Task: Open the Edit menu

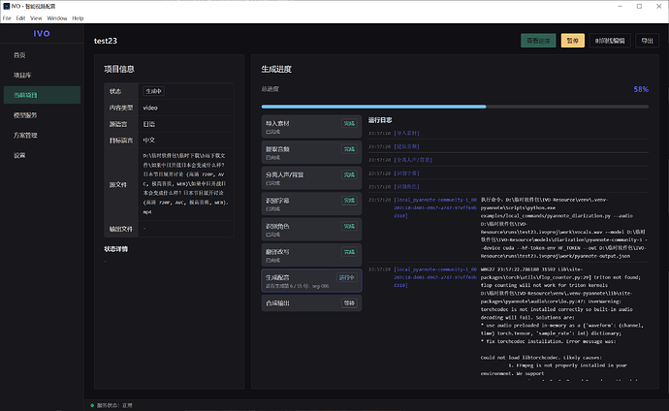Action: pos(20,18)
